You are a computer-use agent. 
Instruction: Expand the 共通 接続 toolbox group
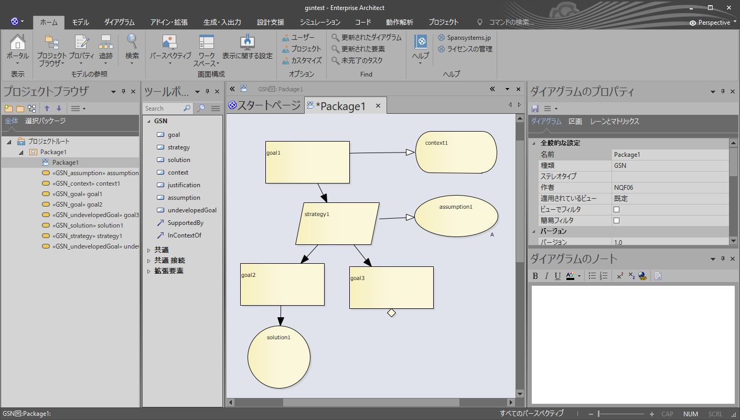pos(149,261)
